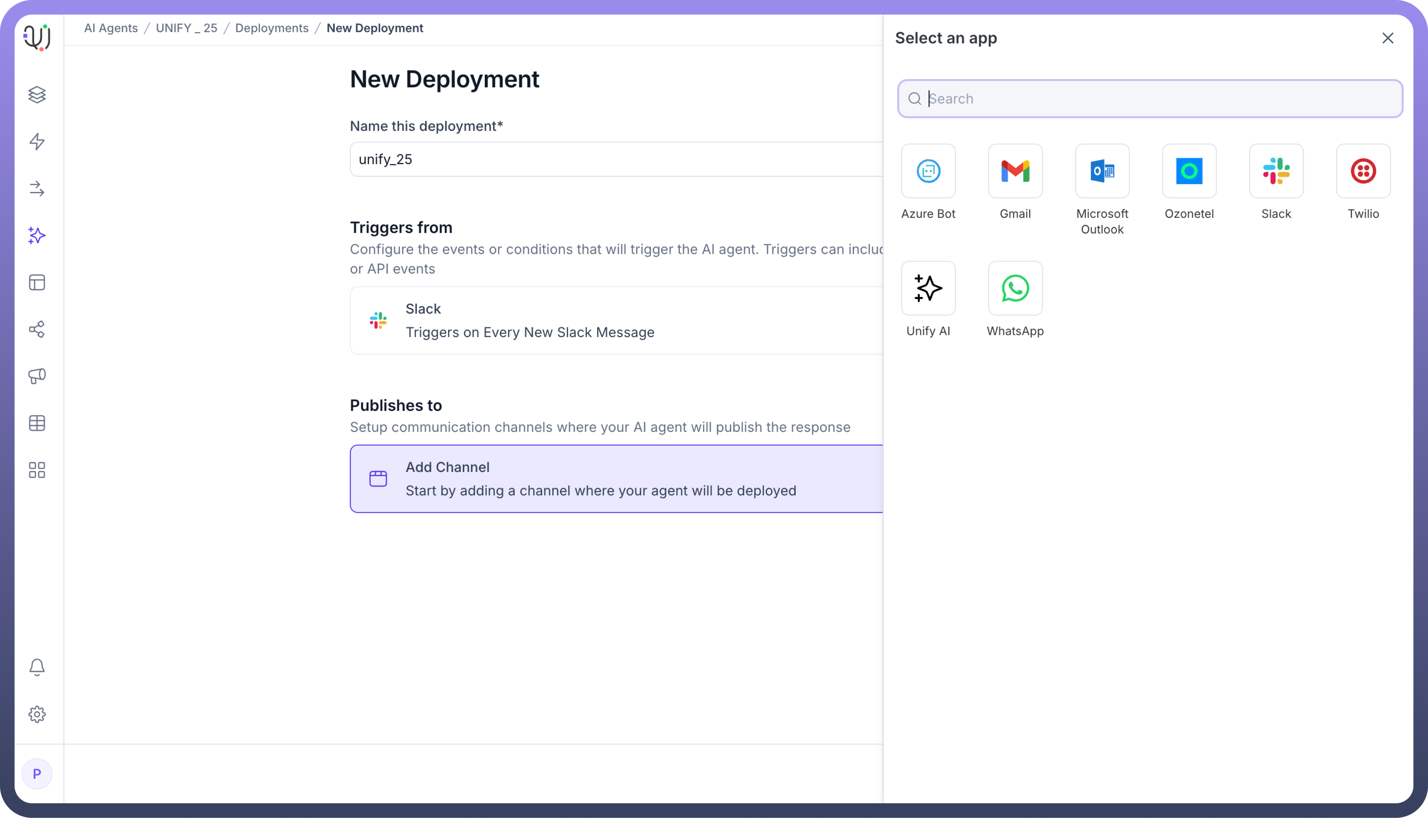This screenshot has width=1428, height=818.
Task: Click the deployment name input field
Action: [616, 160]
